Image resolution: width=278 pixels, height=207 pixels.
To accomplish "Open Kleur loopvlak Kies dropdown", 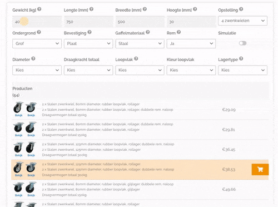I will [191, 70].
